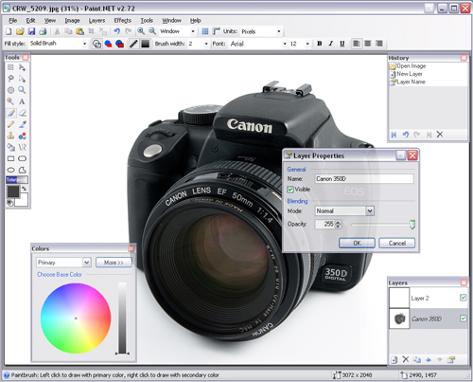
Task: Select the Paintbrush tool
Action: (x=10, y=113)
